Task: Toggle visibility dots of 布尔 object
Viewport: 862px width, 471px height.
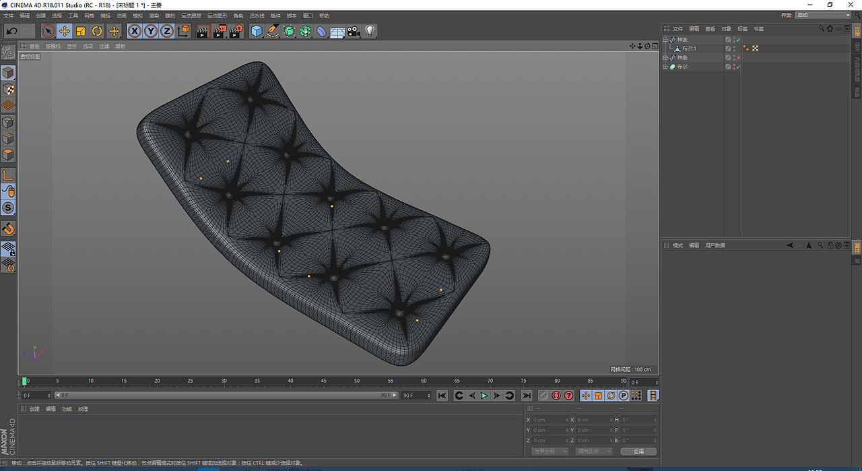Action: [734, 67]
